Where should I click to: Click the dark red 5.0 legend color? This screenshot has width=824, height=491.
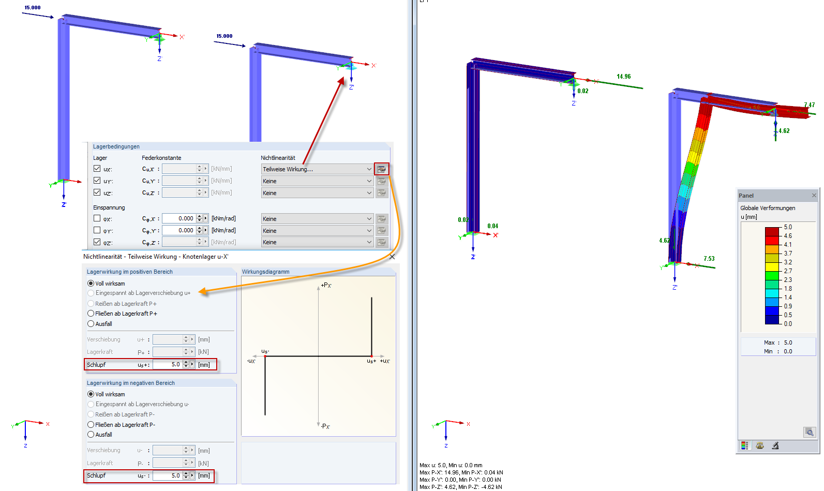(772, 231)
